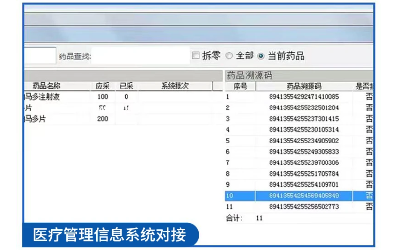Select the 马多注射液 drug row
The width and height of the screenshot is (399, 250).
click(x=44, y=97)
